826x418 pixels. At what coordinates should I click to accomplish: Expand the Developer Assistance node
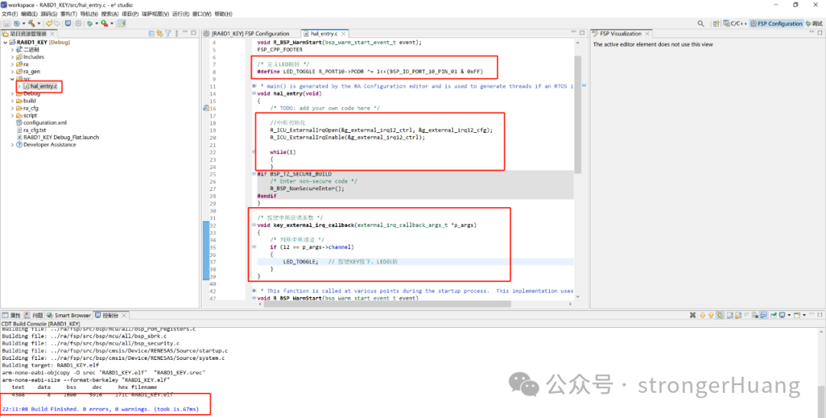(13, 144)
